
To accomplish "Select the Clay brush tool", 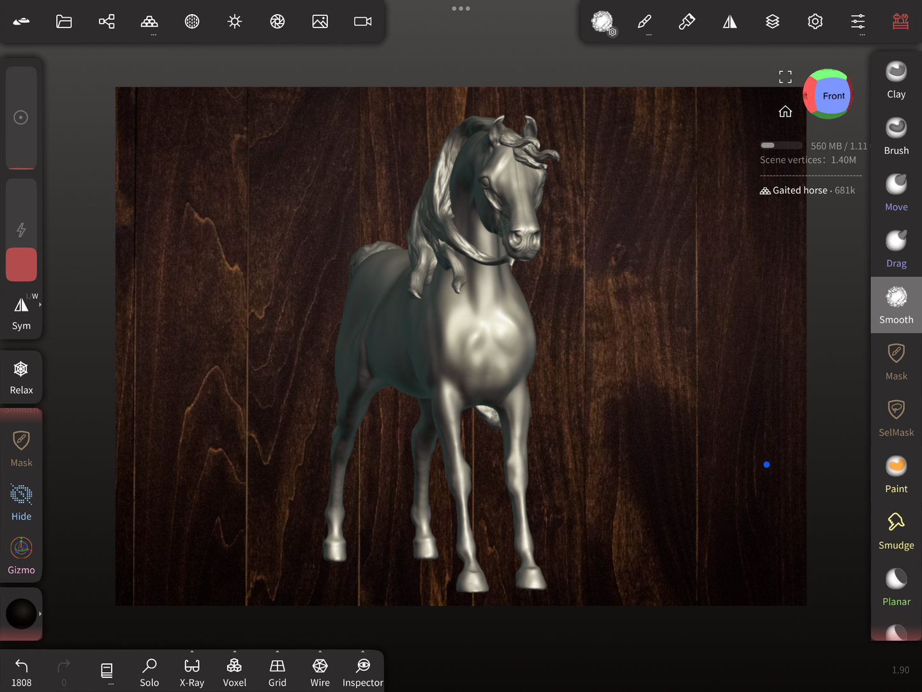I will coord(896,79).
